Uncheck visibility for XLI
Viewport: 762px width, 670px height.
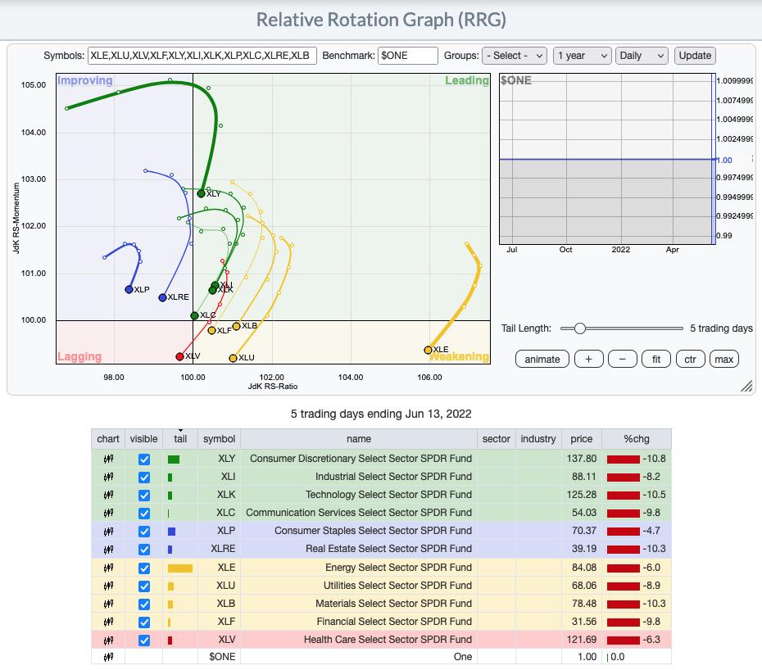[x=144, y=478]
